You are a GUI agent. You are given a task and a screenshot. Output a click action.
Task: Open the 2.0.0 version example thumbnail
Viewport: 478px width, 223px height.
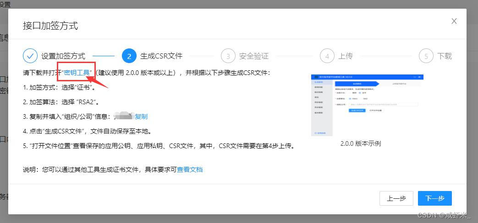(x=368, y=105)
